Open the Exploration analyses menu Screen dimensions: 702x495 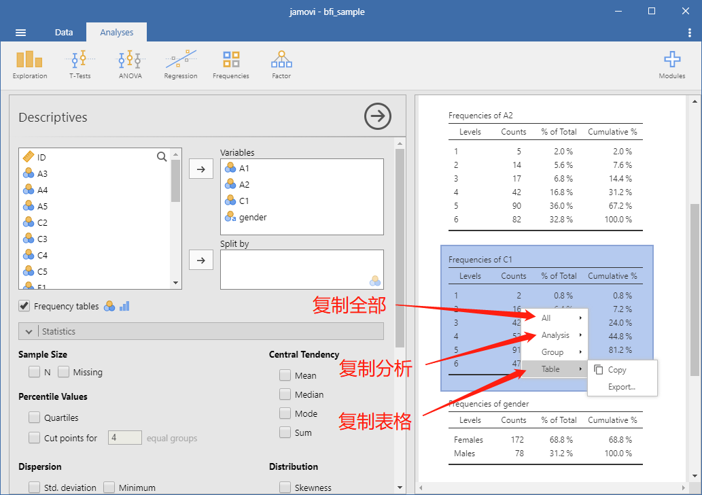[x=29, y=65]
